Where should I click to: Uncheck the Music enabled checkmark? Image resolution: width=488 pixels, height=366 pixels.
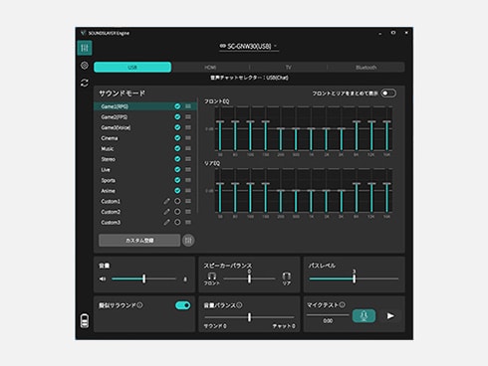point(177,148)
